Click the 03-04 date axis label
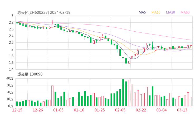Viewport: 195px width, 116px height. tap(162, 110)
